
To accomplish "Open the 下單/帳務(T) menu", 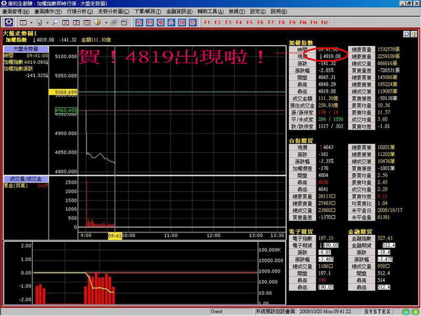I will coord(147,12).
